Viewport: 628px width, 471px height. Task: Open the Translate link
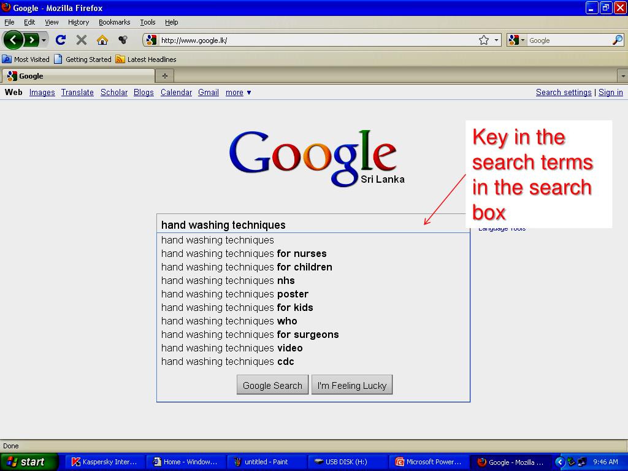click(x=77, y=93)
